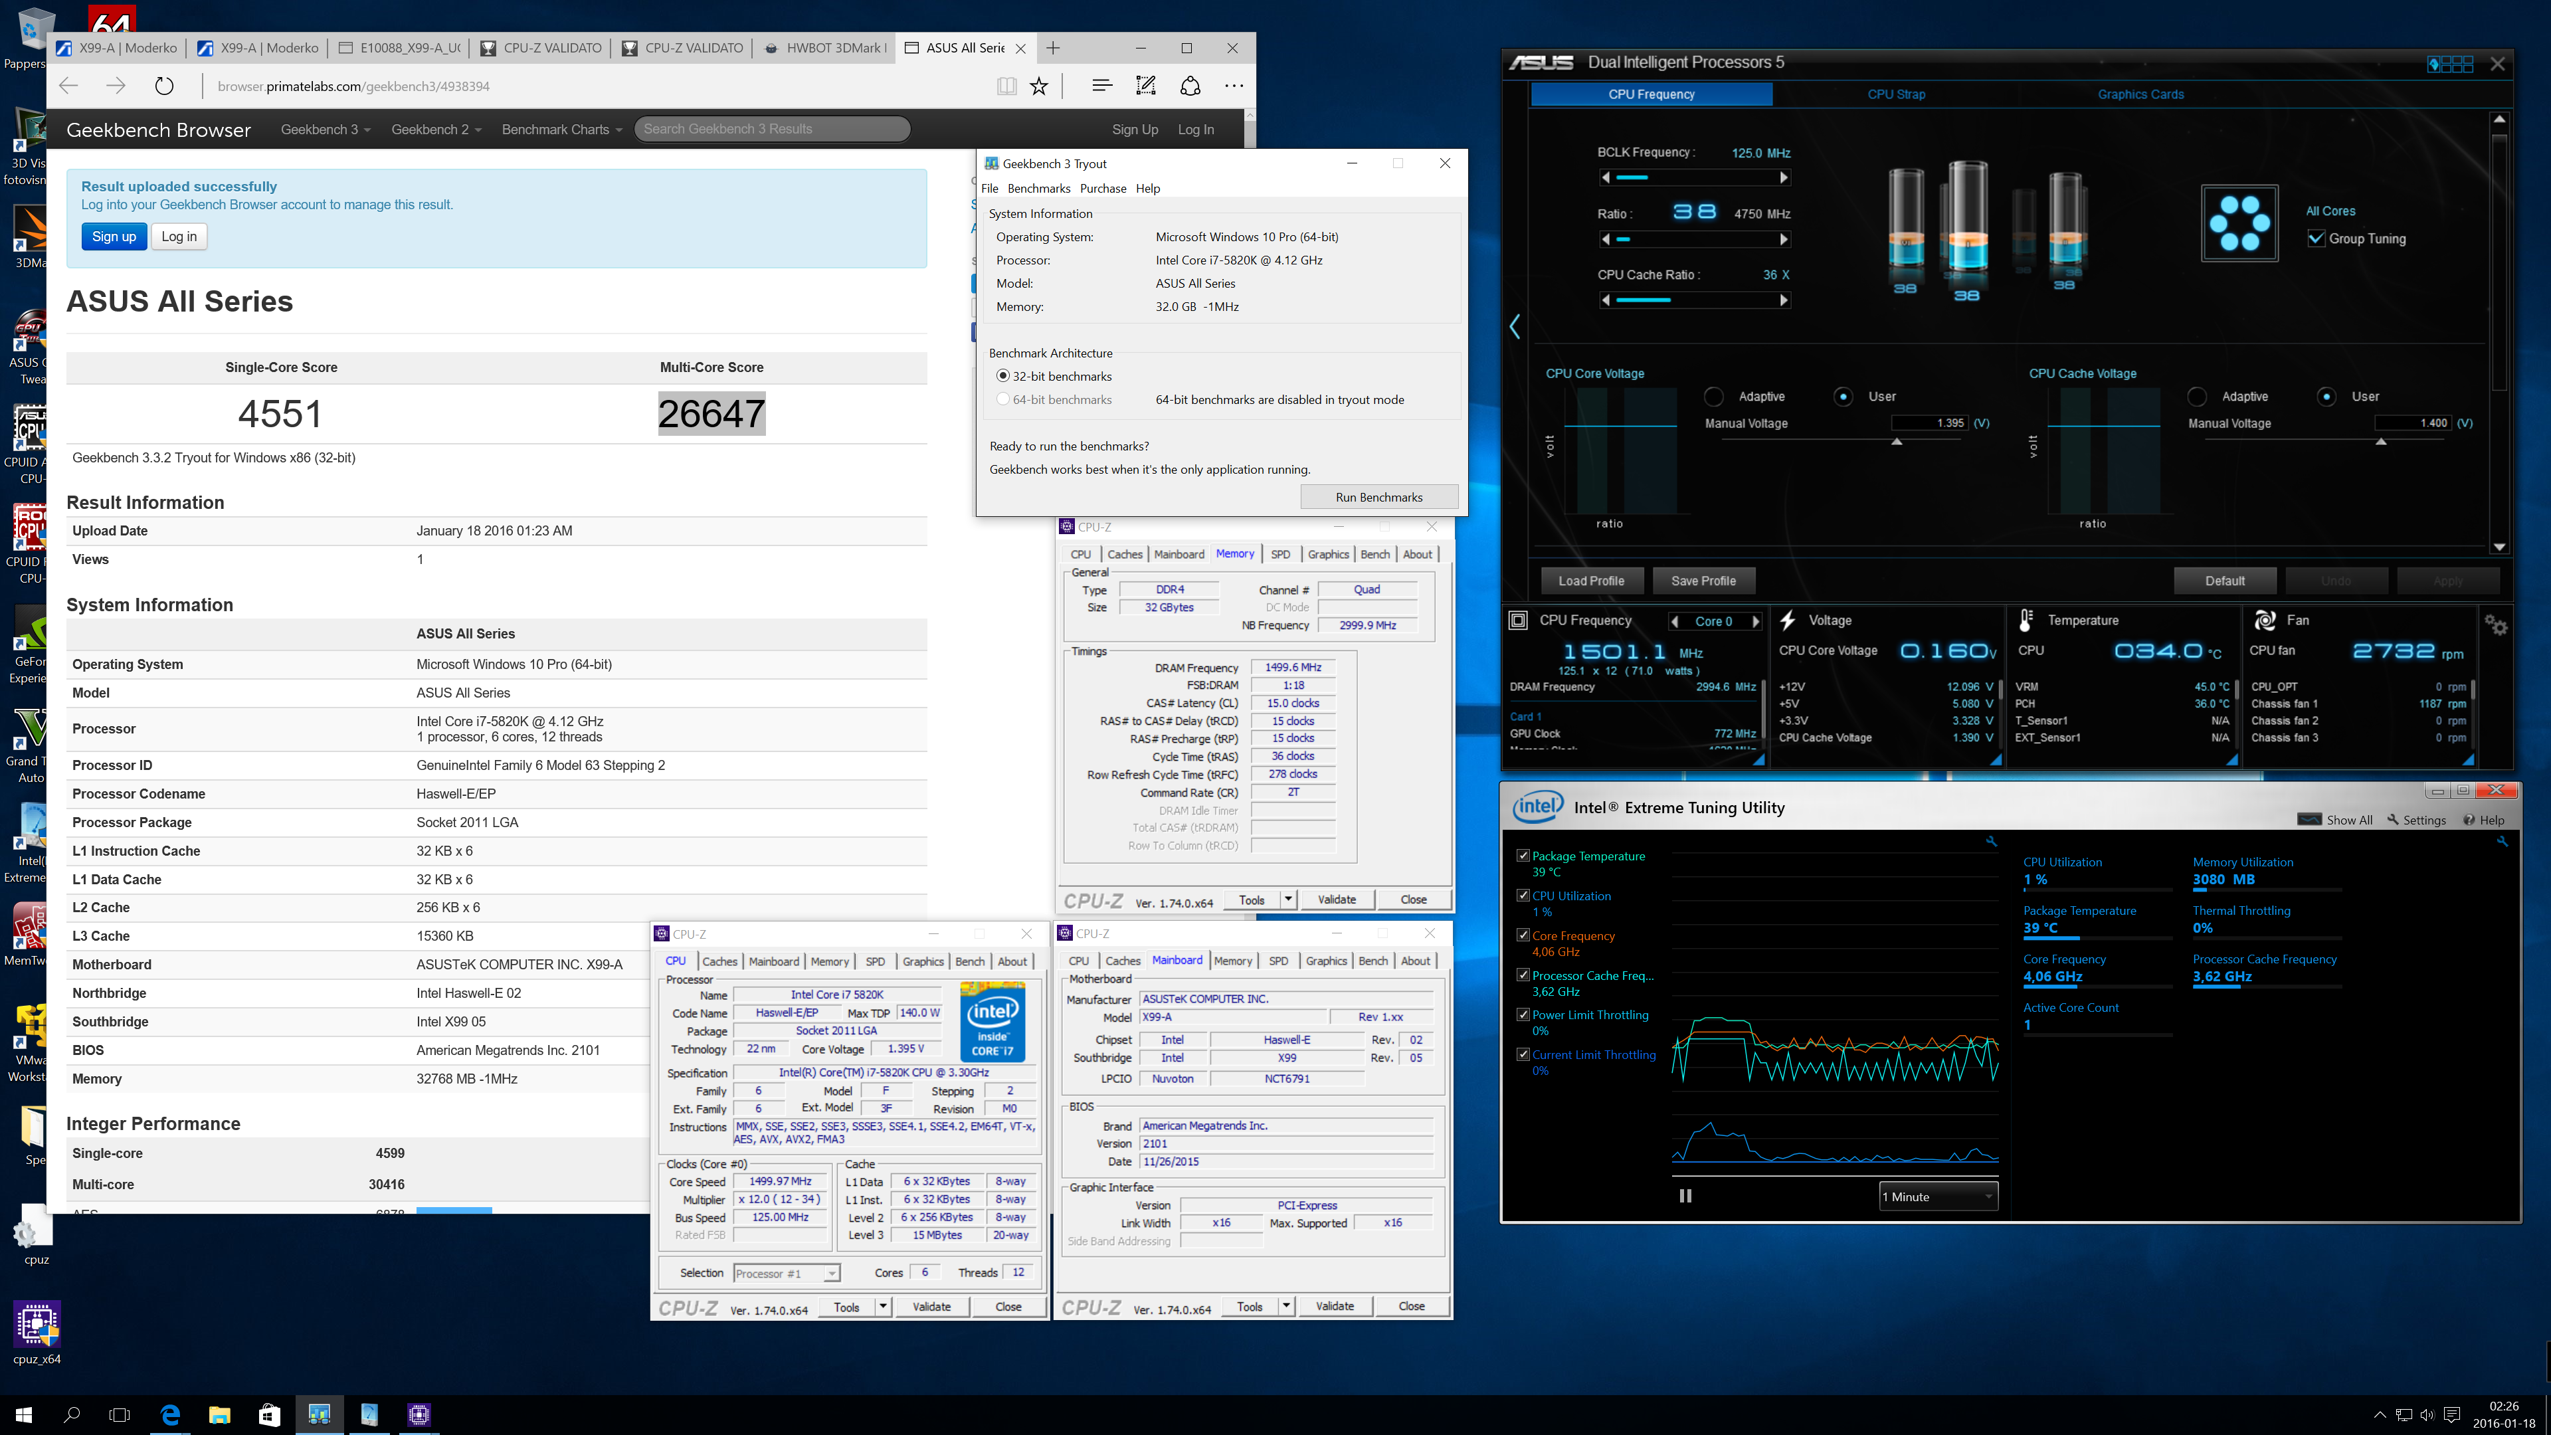Open monitor-panel wrench settings in XTU
The width and height of the screenshot is (2551, 1435).
point(2501,842)
